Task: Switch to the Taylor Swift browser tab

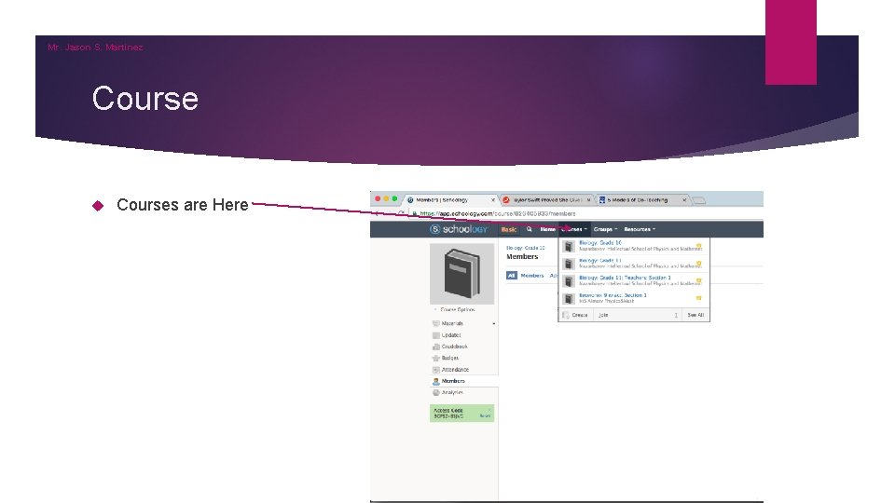Action: pyautogui.click(x=547, y=200)
